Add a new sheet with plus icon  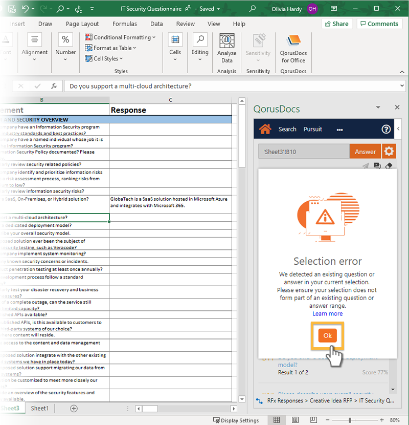(74, 409)
